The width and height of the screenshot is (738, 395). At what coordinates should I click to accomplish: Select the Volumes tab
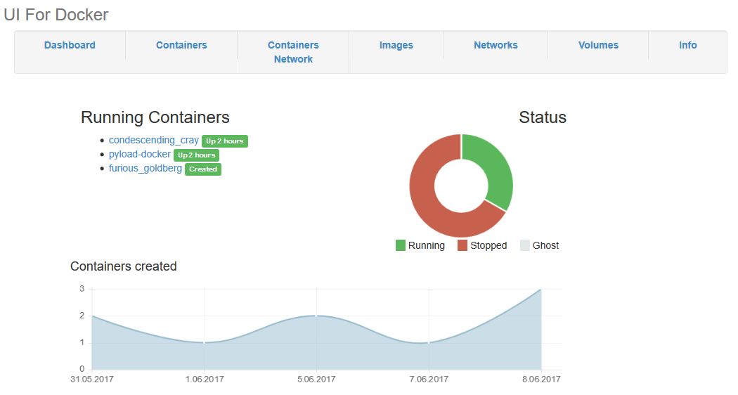[598, 45]
